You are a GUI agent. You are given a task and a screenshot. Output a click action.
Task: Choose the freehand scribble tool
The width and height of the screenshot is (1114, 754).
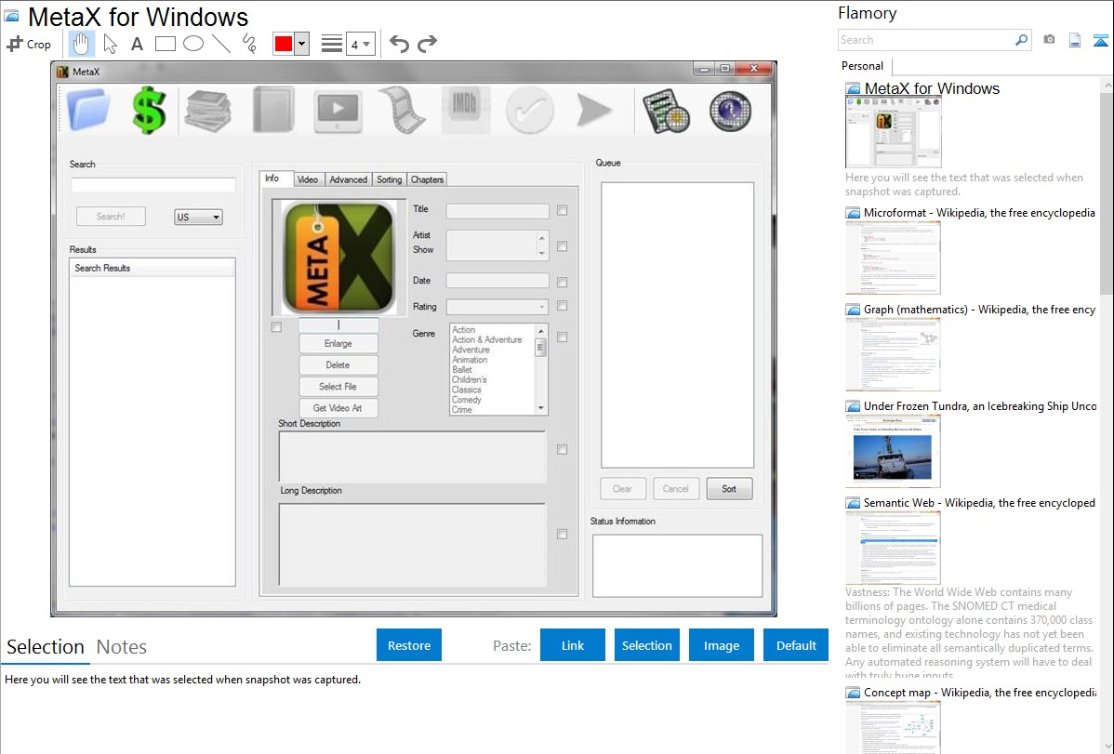pyautogui.click(x=249, y=44)
